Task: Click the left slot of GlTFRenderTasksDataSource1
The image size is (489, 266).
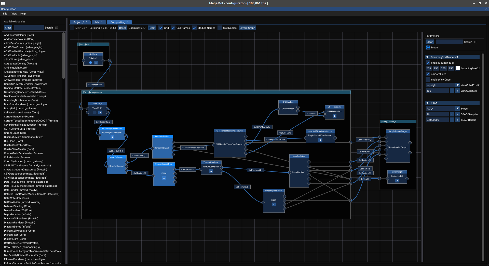Action: tap(214, 145)
